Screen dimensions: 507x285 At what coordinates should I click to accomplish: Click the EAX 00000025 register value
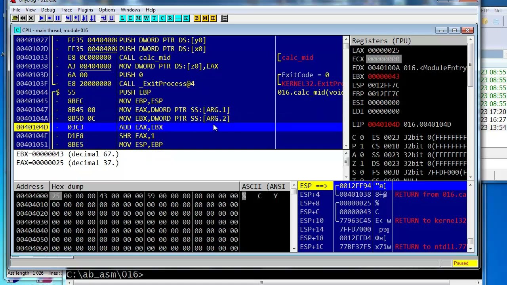(x=383, y=50)
